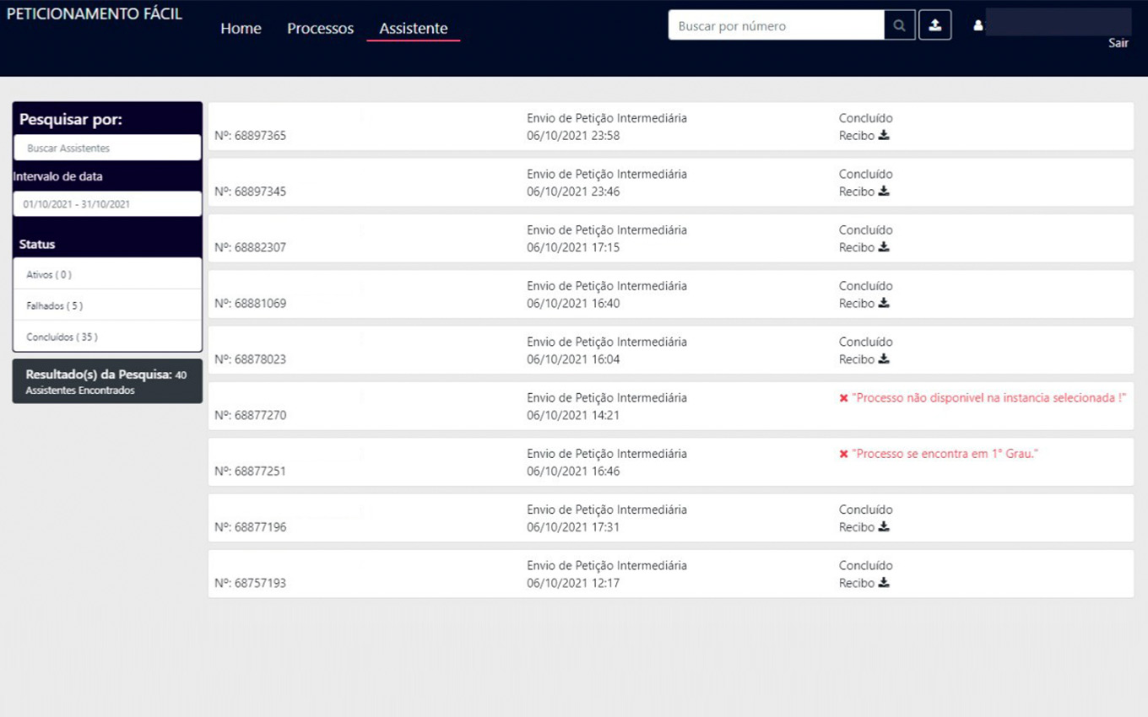Go to the Home menu item
Viewport: 1148px width, 717px height.
tap(241, 29)
